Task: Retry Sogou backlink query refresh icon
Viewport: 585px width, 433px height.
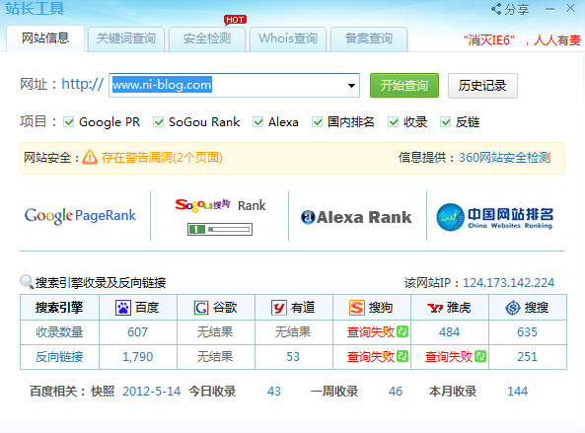Action: [402, 356]
